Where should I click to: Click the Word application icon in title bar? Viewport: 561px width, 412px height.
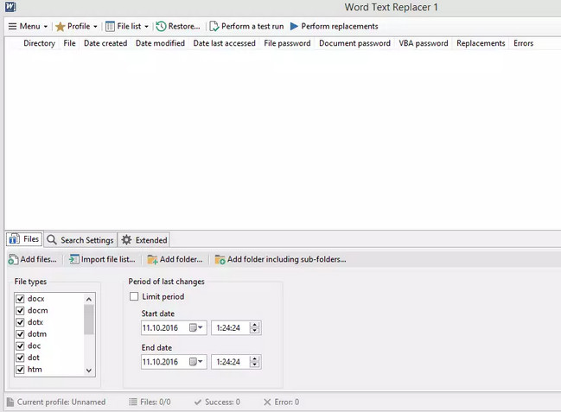pyautogui.click(x=9, y=7)
